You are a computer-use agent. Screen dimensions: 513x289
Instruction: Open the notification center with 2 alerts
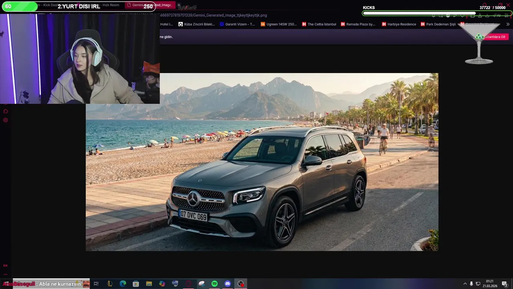pyautogui.click(x=505, y=284)
